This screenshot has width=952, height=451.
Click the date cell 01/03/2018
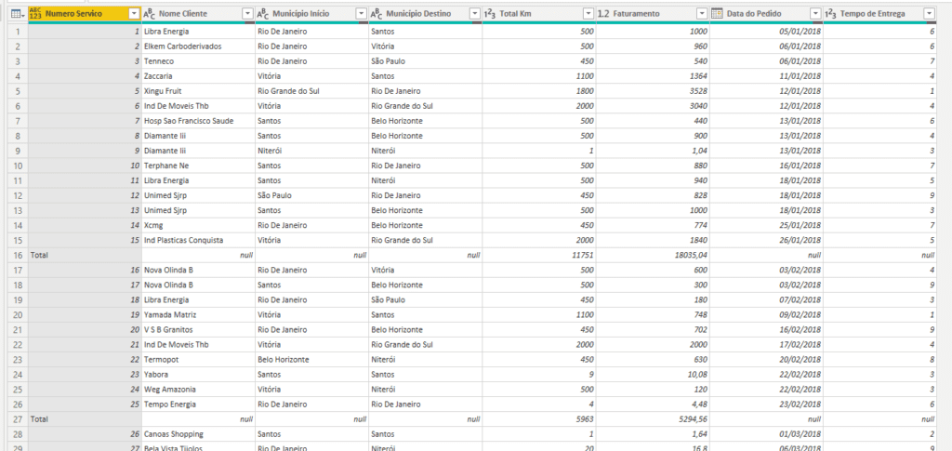tap(766, 434)
